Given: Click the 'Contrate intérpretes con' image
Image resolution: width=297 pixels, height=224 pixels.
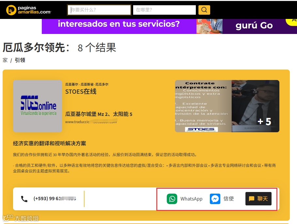Looking at the screenshot, I should pyautogui.click(x=203, y=106).
